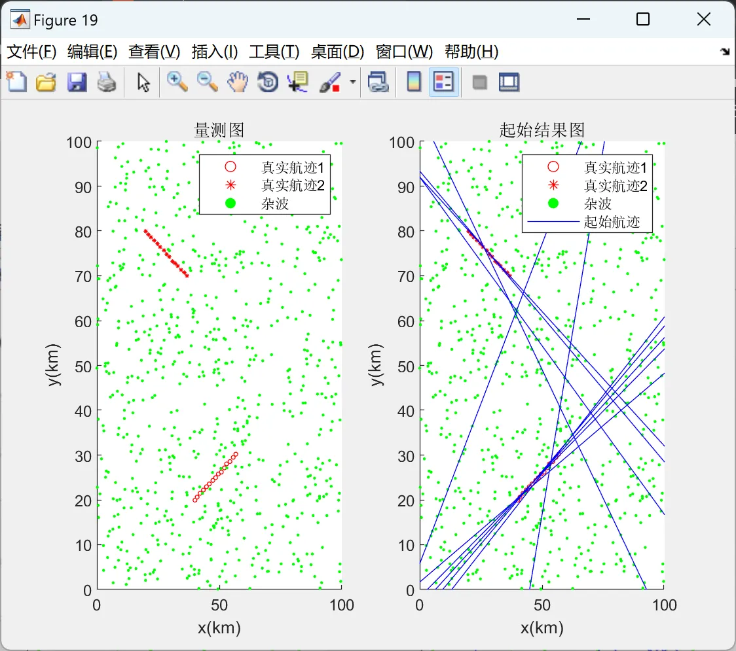The image size is (736, 651).
Task: Minimize the Figure 19 window
Action: coord(583,19)
